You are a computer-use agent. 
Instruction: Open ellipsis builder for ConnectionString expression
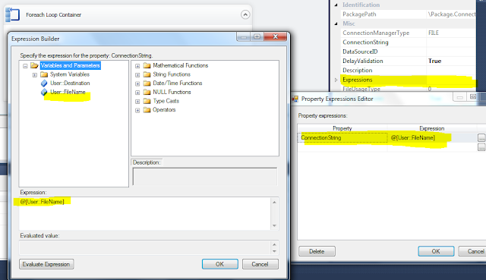481,137
